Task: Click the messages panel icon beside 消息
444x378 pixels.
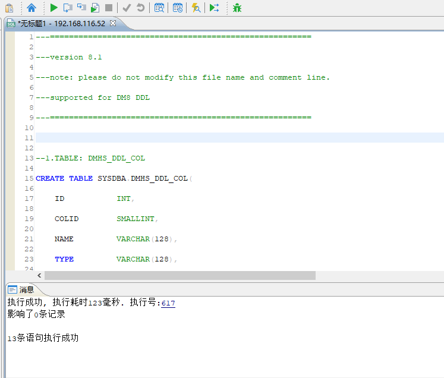Action: [12, 289]
